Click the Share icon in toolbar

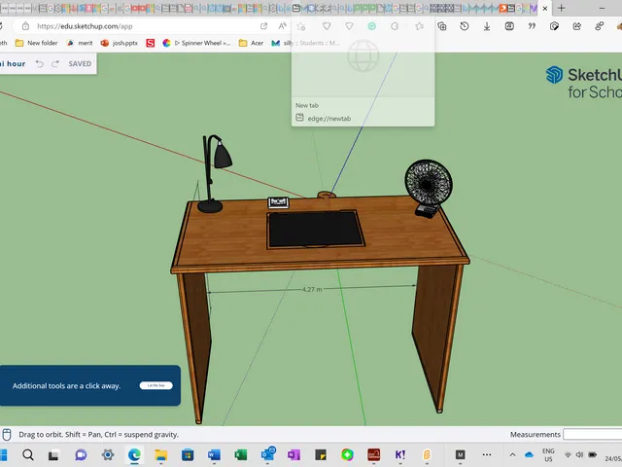(576, 26)
